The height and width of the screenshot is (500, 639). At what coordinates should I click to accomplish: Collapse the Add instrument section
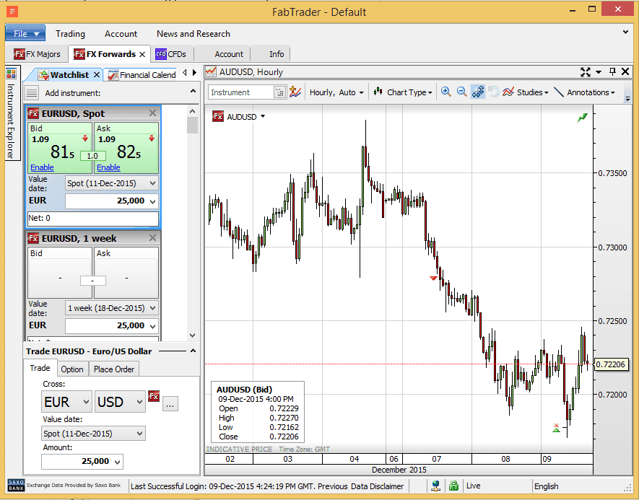[x=194, y=91]
